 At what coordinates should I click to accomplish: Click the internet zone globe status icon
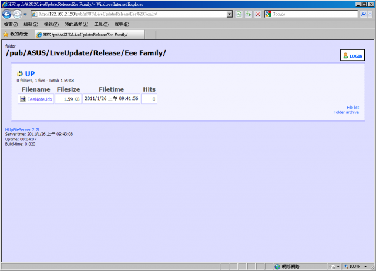[277, 266]
